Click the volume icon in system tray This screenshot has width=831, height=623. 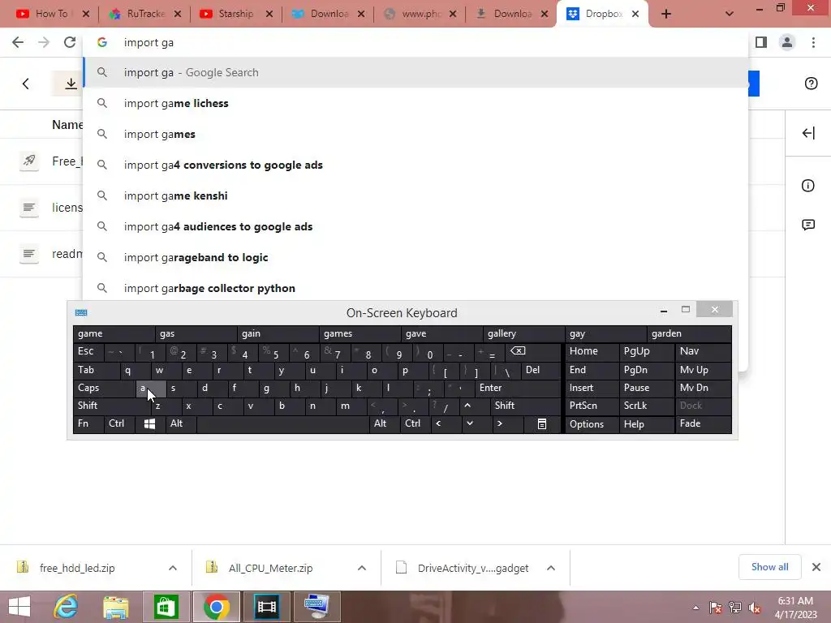754,608
